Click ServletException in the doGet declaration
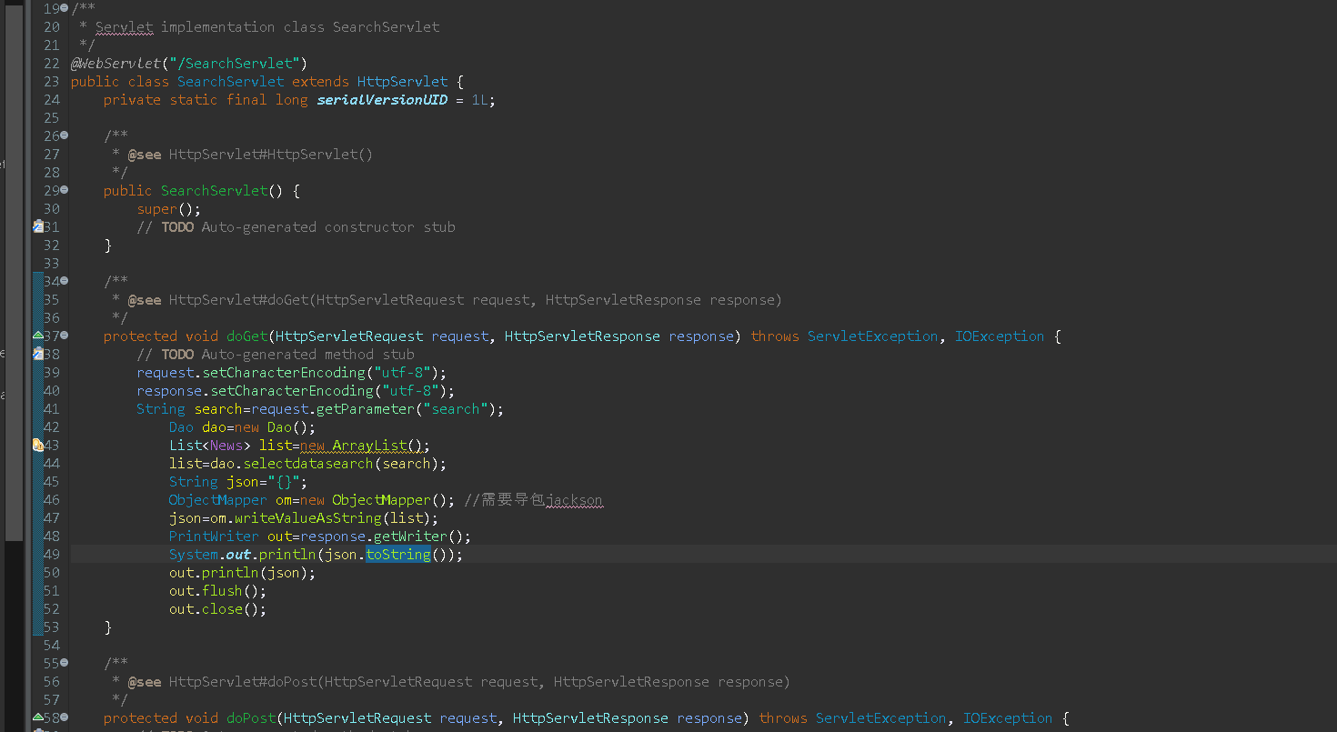The height and width of the screenshot is (732, 1337). pyautogui.click(x=872, y=336)
